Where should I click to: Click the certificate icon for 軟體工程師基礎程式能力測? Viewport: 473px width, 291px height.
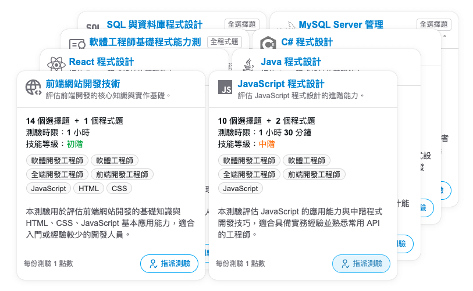click(x=77, y=44)
